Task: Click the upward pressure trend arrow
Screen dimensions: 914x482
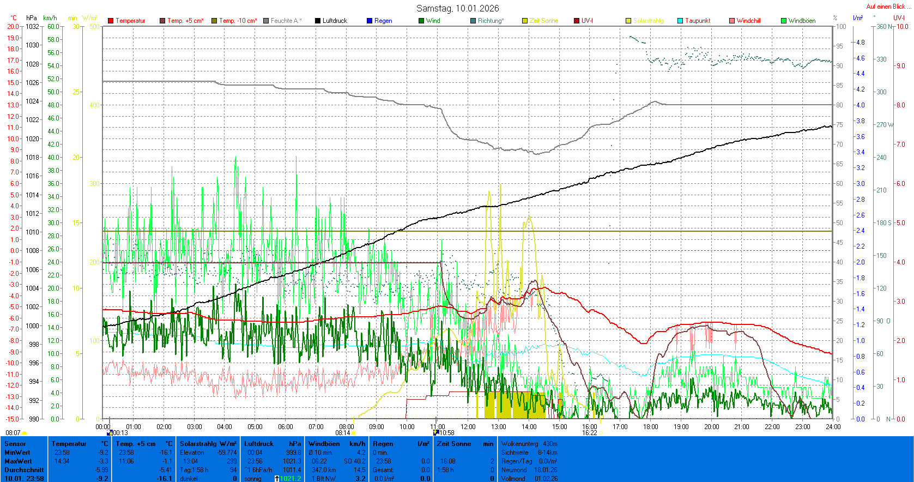Action: tap(277, 479)
